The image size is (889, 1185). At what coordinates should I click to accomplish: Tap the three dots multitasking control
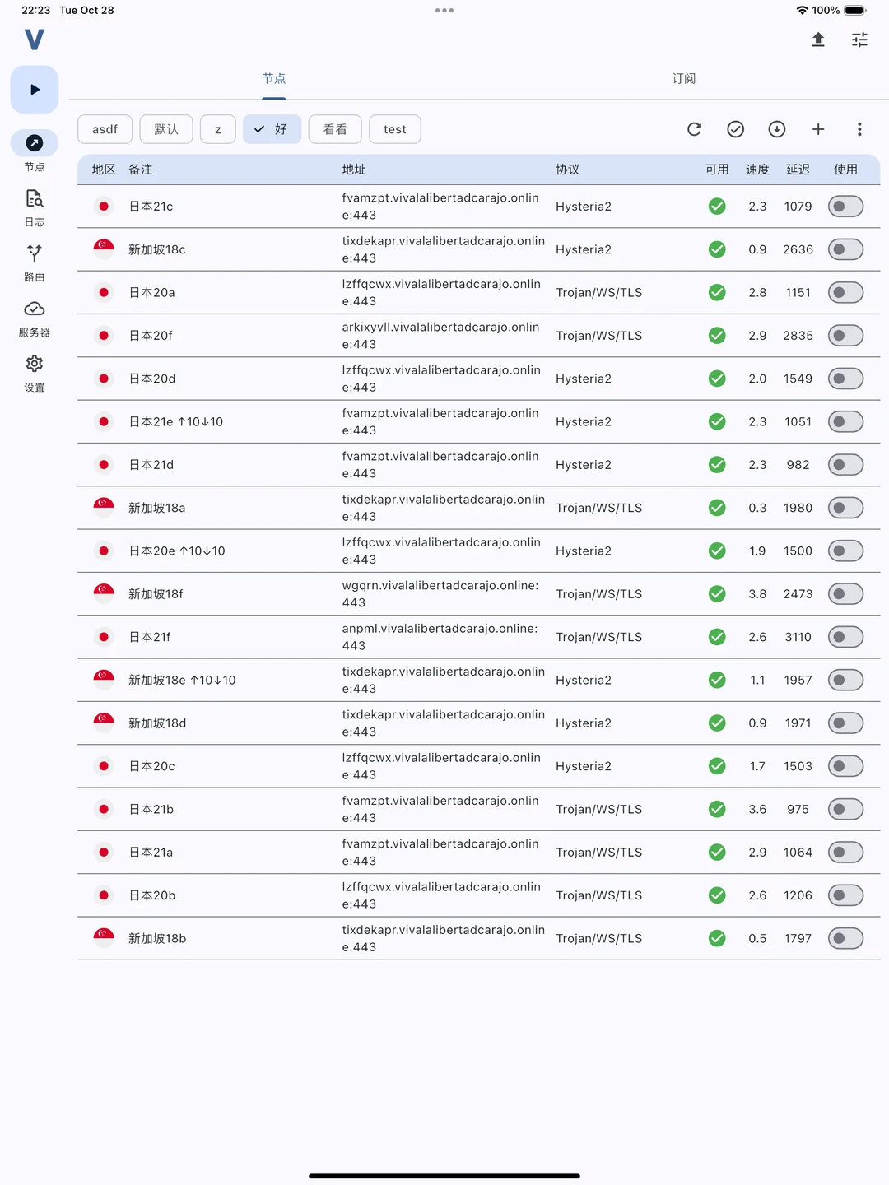tap(444, 11)
